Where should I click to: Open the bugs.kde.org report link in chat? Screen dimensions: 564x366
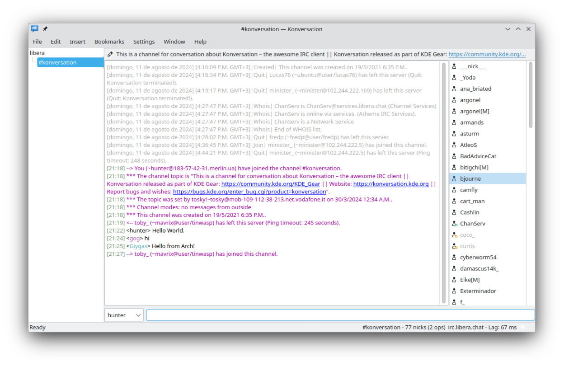[x=249, y=192]
